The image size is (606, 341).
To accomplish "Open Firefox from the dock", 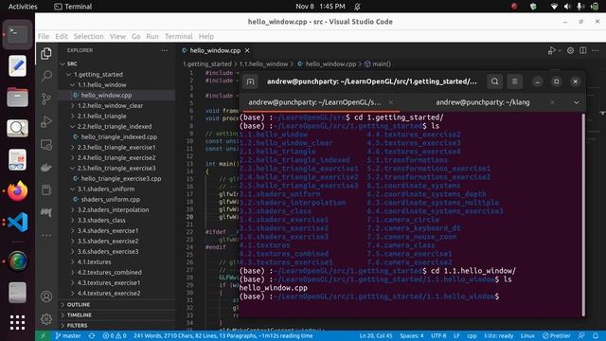I will (17, 191).
